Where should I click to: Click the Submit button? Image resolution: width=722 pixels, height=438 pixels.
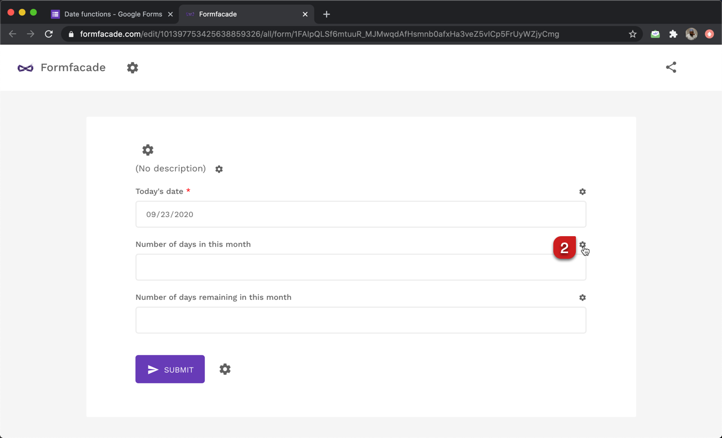(x=170, y=369)
